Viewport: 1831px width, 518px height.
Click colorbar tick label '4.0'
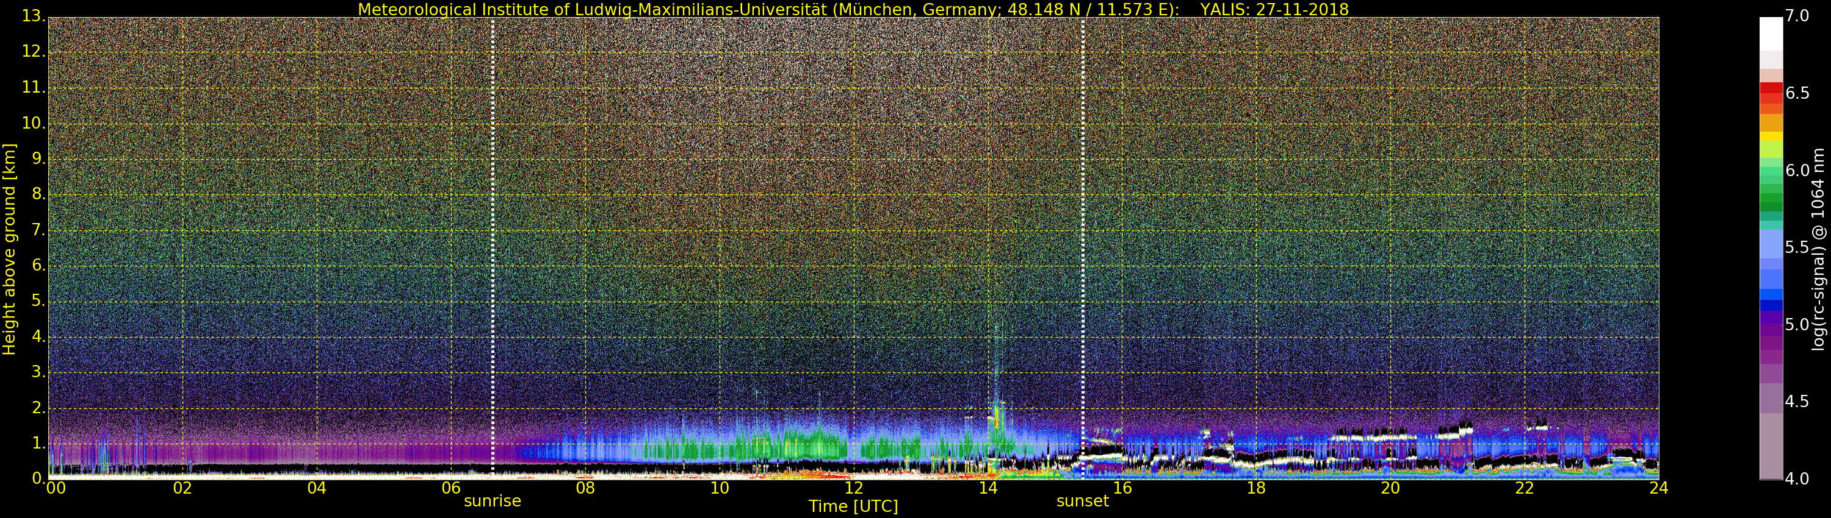point(1797,479)
